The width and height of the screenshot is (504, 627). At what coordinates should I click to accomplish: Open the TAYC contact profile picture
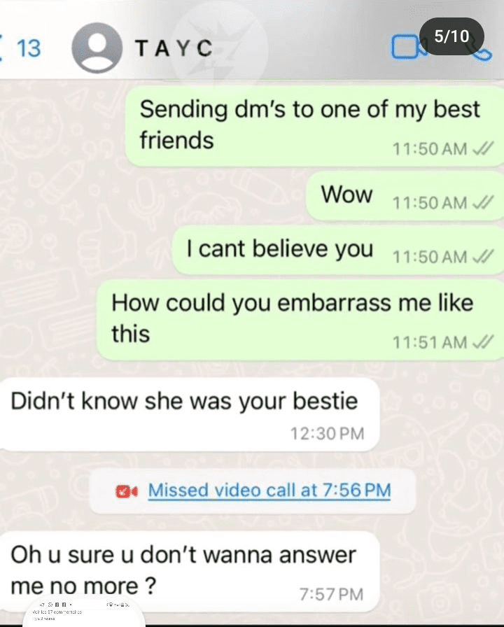coord(97,48)
